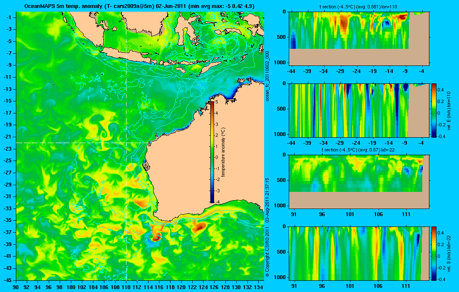
Task: Click the '101' tick under the lat=-22 temperature section
Action: pos(350,214)
